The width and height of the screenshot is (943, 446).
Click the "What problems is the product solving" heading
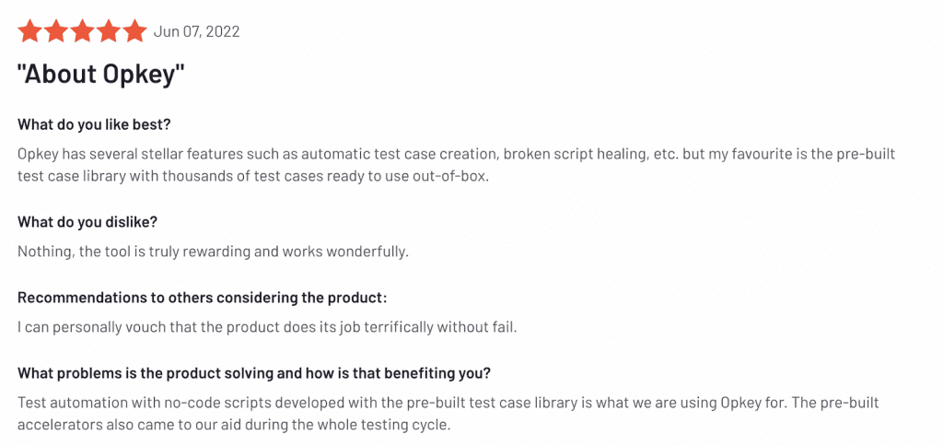point(253,373)
